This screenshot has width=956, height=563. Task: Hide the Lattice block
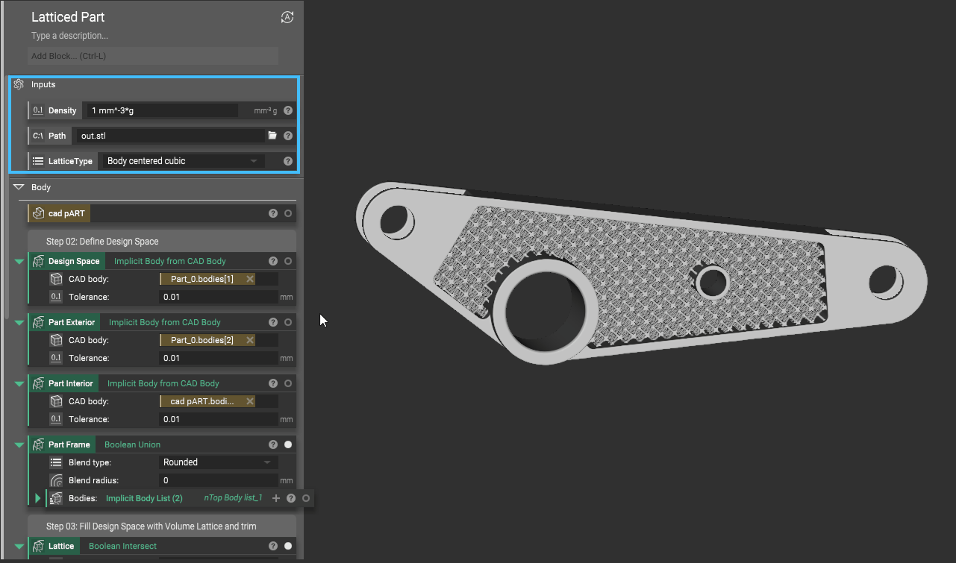click(x=288, y=546)
